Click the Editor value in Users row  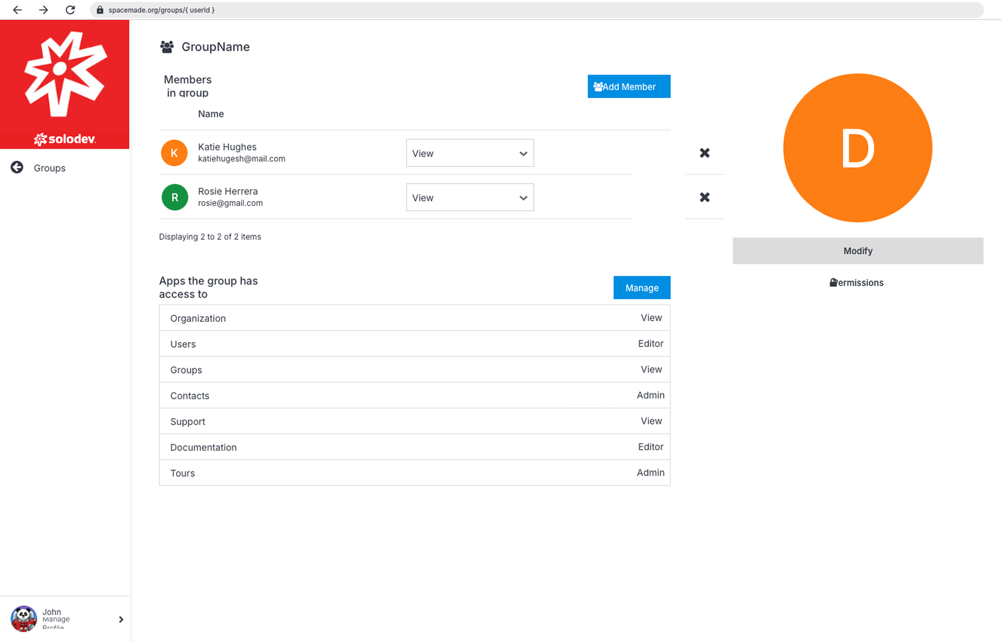(x=650, y=344)
